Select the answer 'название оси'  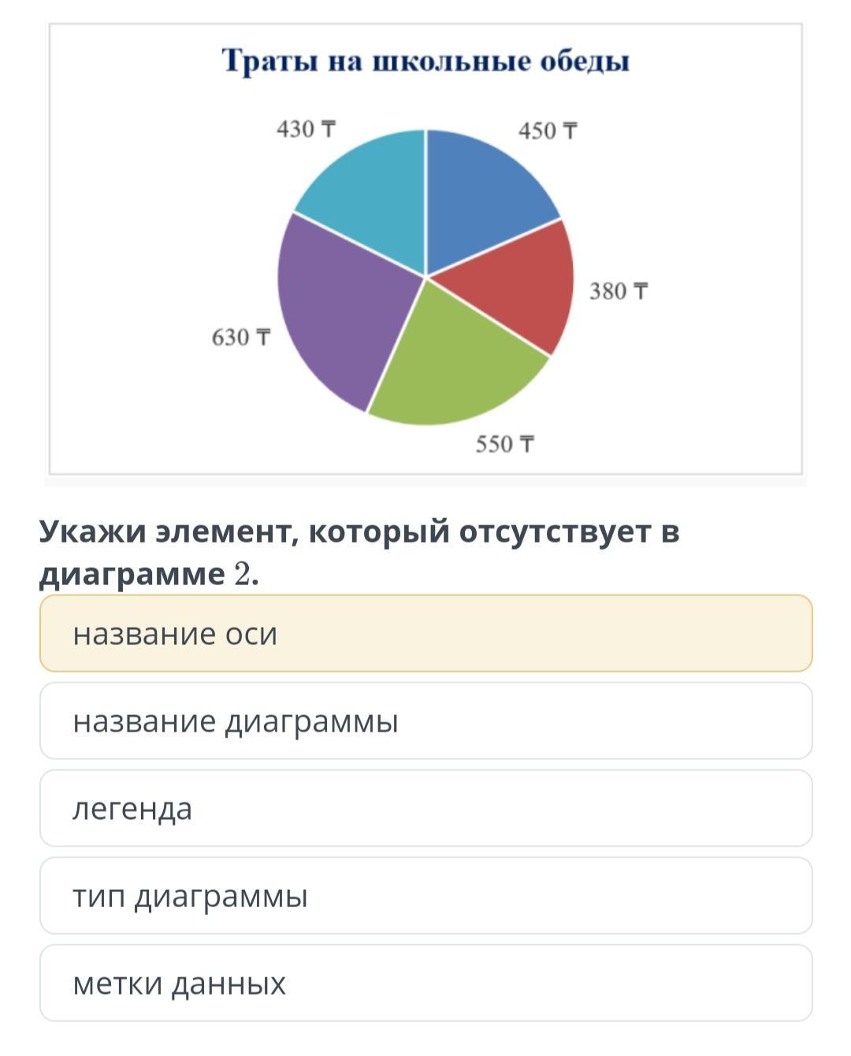tap(425, 633)
